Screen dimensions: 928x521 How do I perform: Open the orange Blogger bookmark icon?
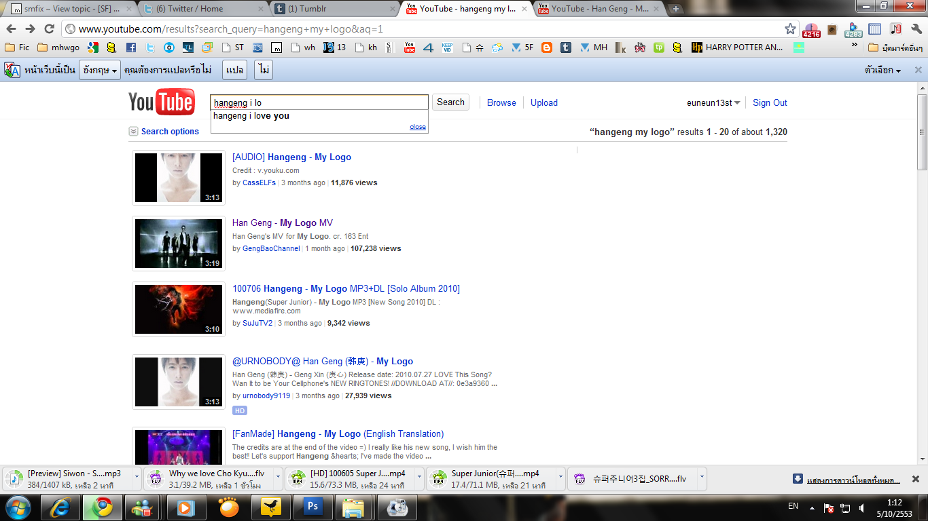[x=546, y=47]
